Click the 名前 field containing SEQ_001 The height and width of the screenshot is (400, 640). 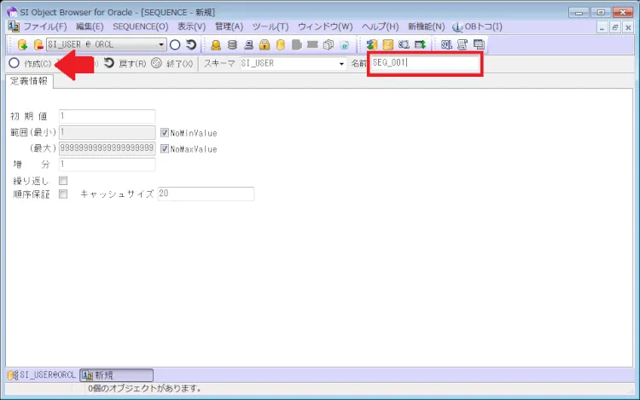pyautogui.click(x=425, y=63)
